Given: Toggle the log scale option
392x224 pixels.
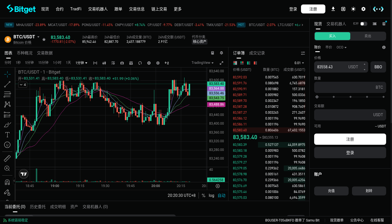Looking at the screenshot, I should (211, 195).
